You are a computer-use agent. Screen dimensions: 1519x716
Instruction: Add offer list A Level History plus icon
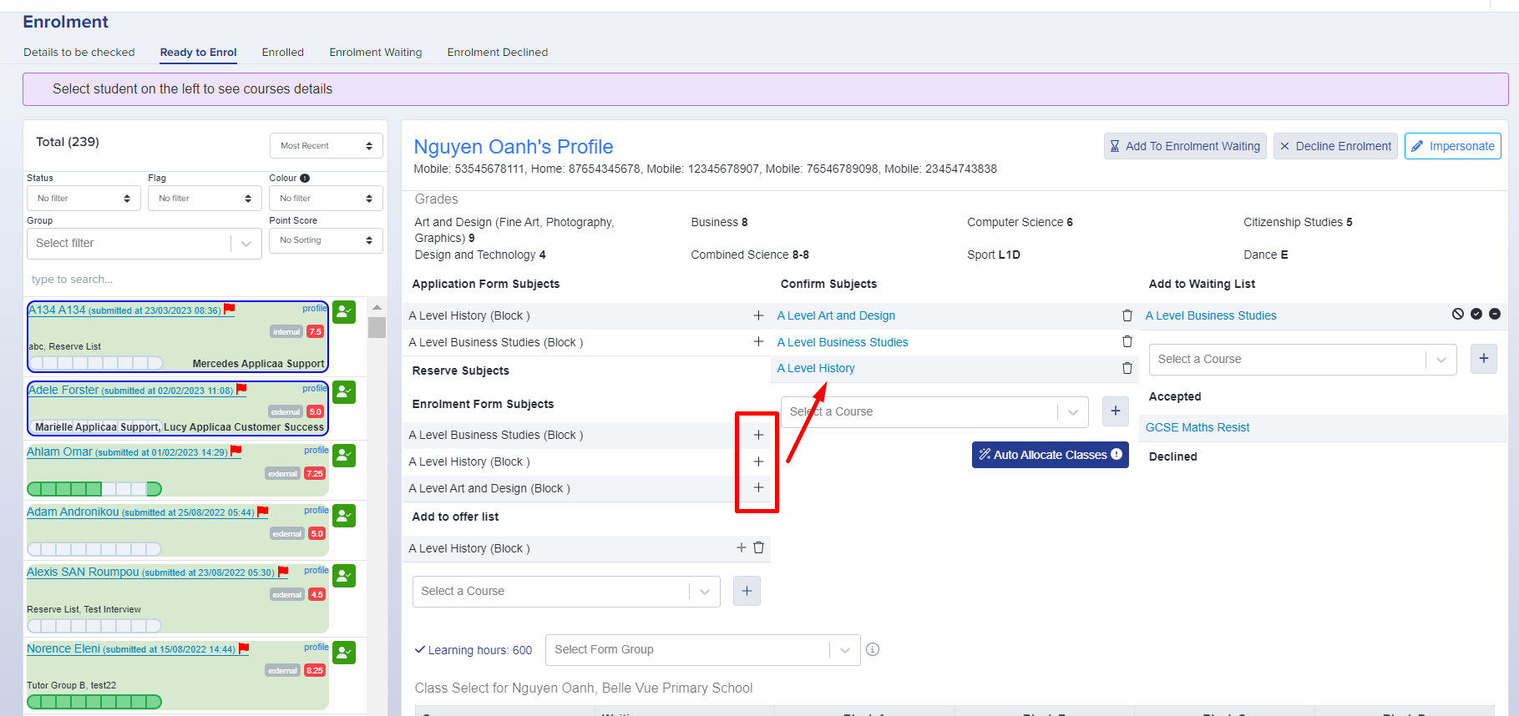tap(742, 547)
